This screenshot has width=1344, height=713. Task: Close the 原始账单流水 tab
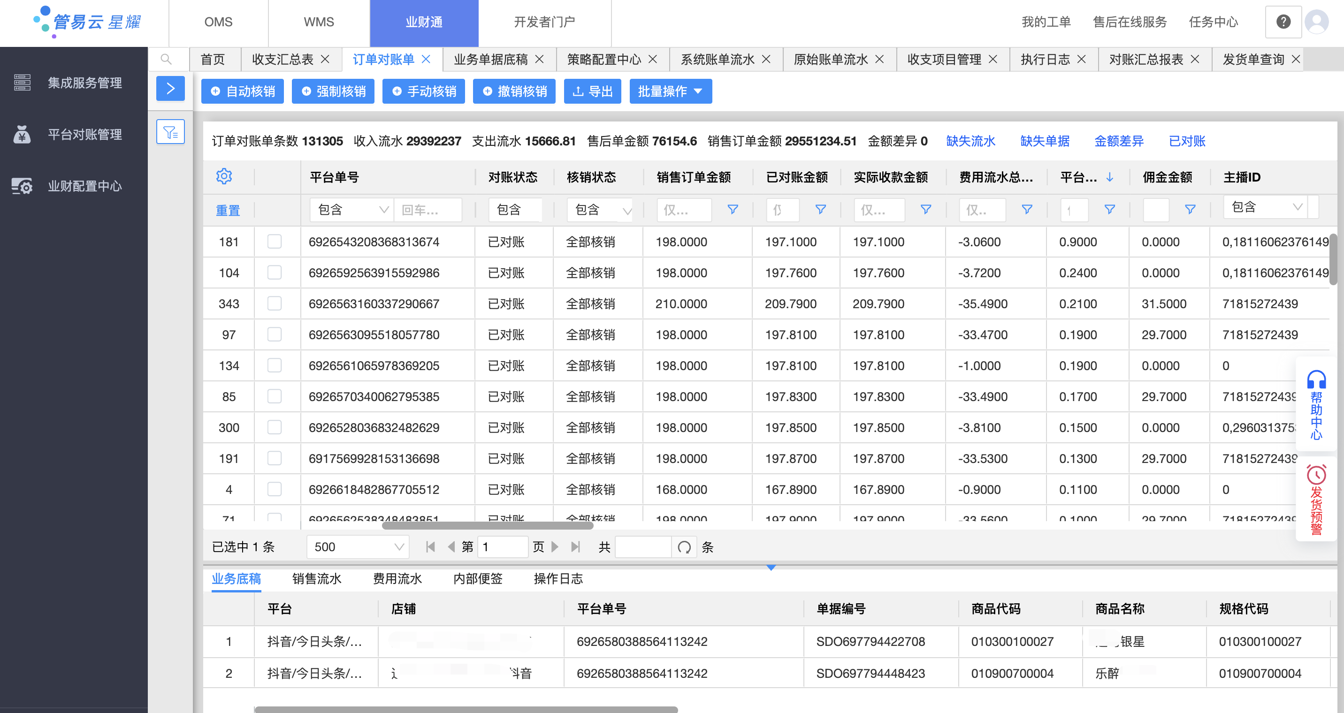[x=879, y=60]
